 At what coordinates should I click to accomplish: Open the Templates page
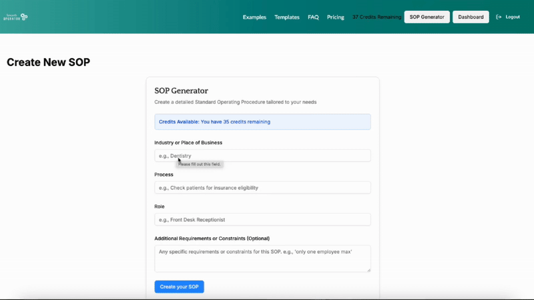[x=287, y=17]
